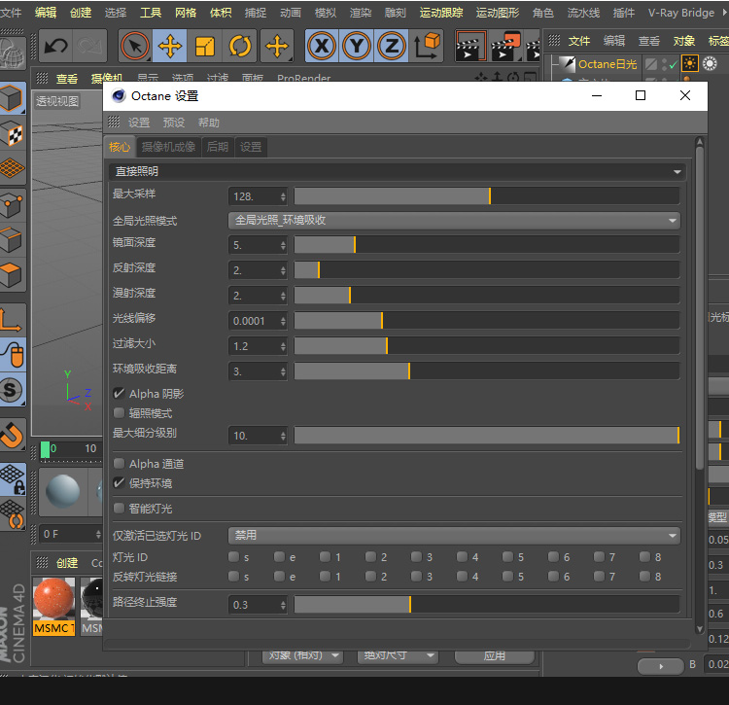
Task: Enable 辐照模式 checkbox
Action: (x=119, y=413)
